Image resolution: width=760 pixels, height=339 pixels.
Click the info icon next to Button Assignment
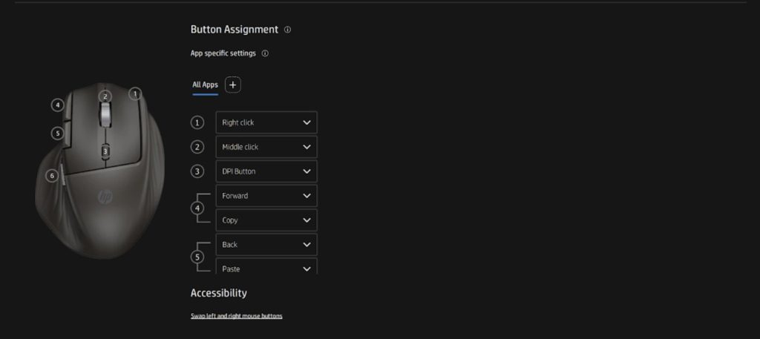tap(287, 30)
